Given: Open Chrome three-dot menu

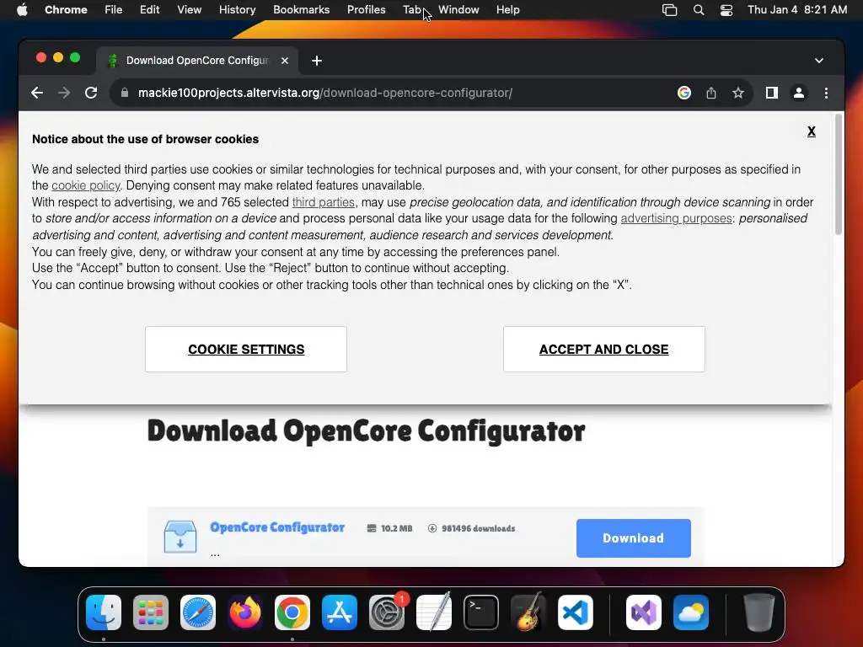Looking at the screenshot, I should click(826, 93).
